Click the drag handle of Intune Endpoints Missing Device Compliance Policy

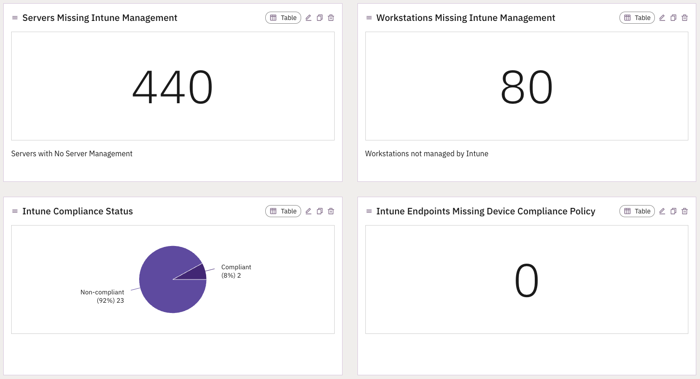(369, 211)
